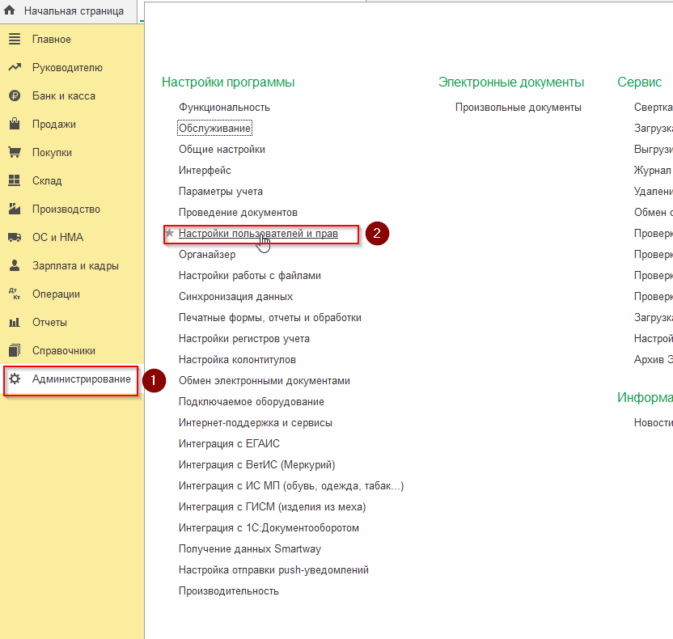Select Руководителю in the sidebar
This screenshot has width=673, height=639.
pos(67,68)
